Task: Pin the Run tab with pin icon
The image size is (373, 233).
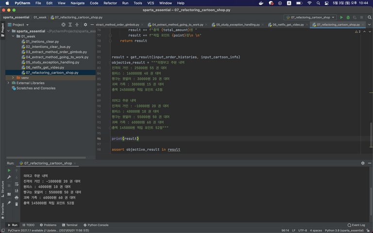Action: 9,203
